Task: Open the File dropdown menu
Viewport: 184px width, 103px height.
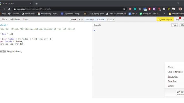Action: 4,19
